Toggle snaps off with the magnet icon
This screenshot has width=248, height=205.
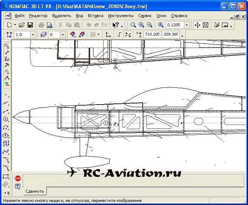(x=82, y=35)
